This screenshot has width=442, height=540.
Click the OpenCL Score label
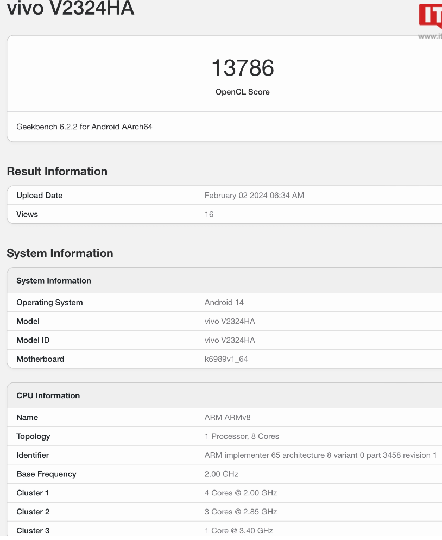tap(243, 92)
